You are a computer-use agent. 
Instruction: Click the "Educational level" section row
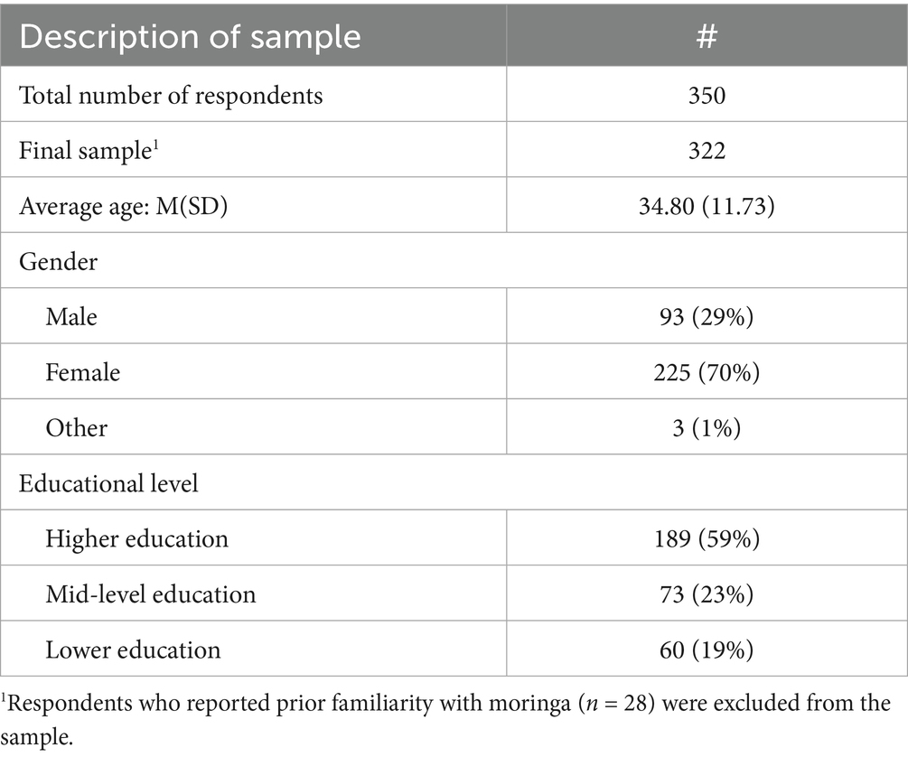click(108, 483)
